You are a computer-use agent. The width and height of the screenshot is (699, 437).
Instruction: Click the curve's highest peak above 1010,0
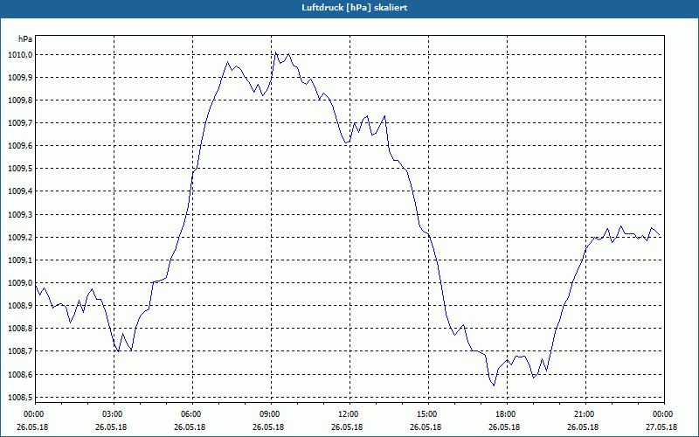pos(276,52)
